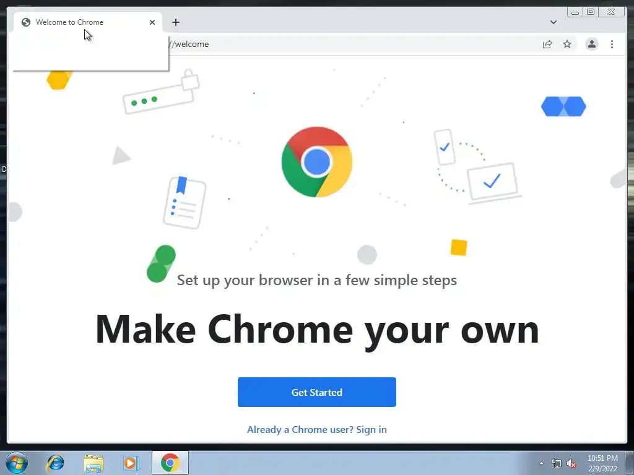Expand the tab search dropdown arrow
This screenshot has height=475, width=634.
pyautogui.click(x=553, y=22)
